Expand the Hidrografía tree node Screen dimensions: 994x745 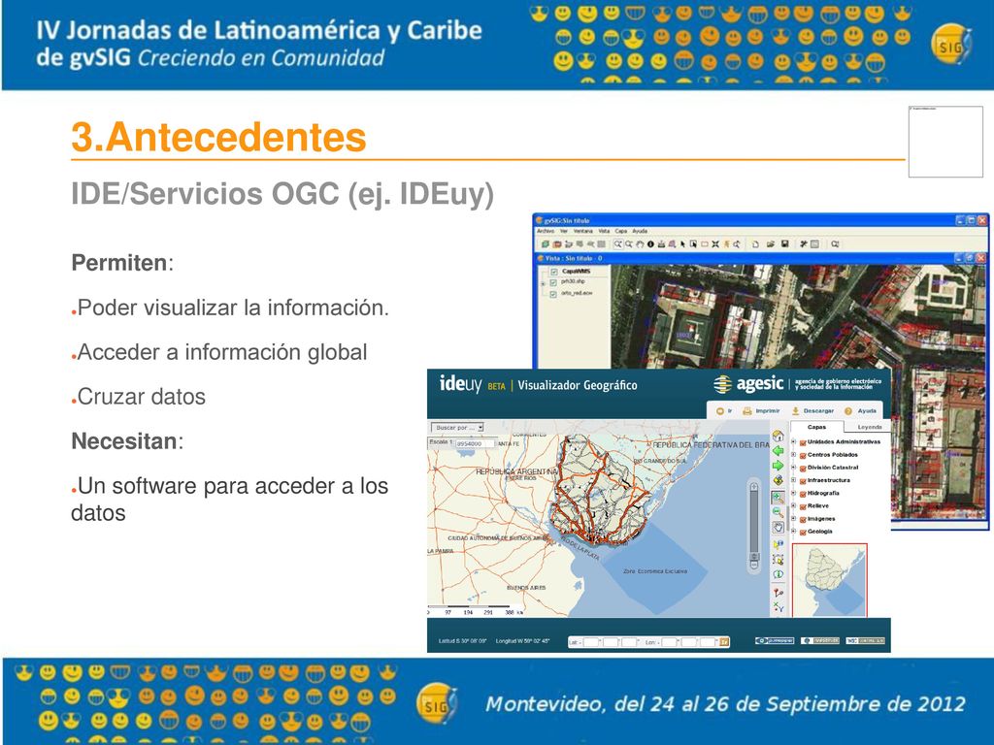tap(794, 493)
